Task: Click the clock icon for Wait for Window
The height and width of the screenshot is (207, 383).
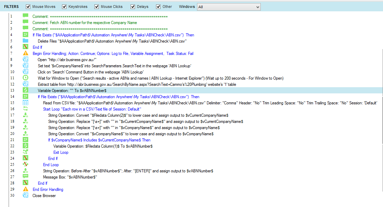Action: pos(25,78)
